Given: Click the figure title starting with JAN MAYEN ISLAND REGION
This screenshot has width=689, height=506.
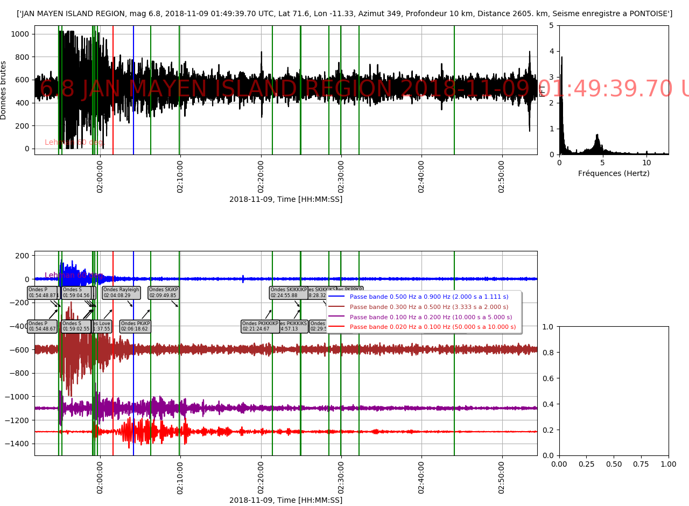Looking at the screenshot, I should pos(344,13).
